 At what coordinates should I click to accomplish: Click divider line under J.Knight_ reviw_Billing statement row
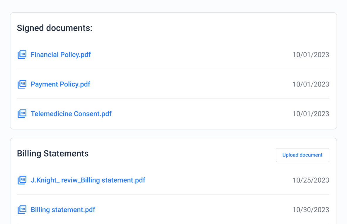click(x=173, y=194)
